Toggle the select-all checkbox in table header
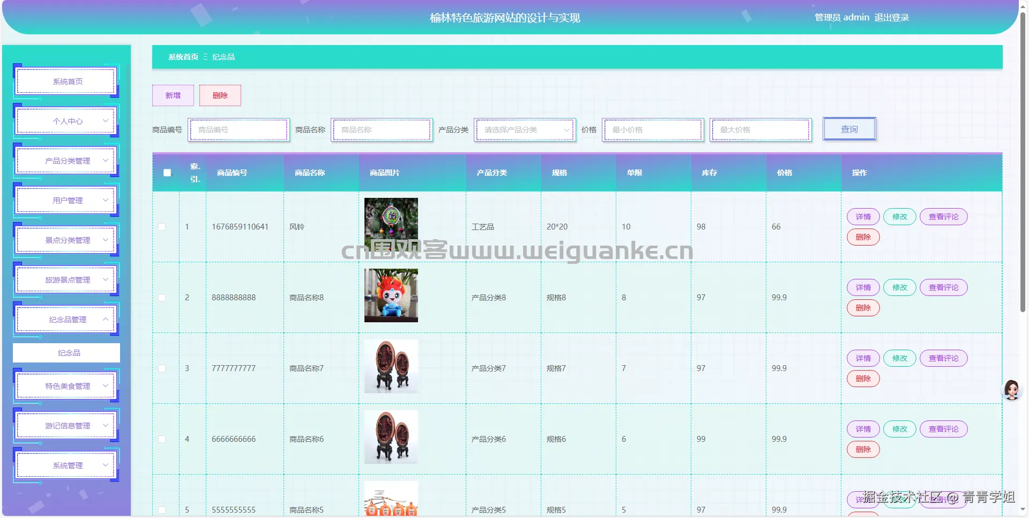The height and width of the screenshot is (518, 1029). pos(167,173)
